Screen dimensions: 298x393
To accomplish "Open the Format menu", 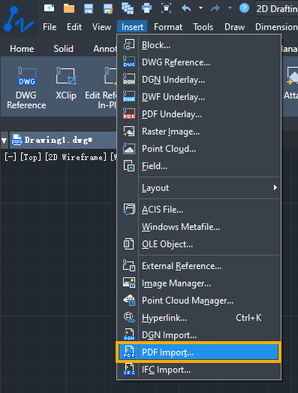I will coord(168,27).
